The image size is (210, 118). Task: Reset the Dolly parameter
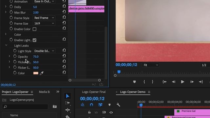point(64,6)
